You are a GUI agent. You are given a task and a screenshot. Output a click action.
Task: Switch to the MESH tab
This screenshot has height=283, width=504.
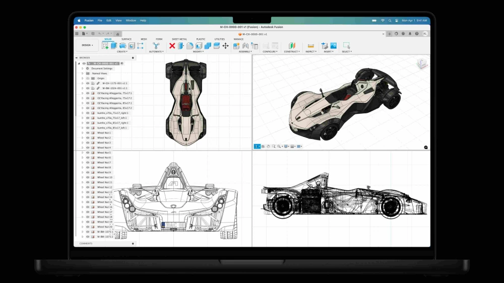(x=144, y=39)
